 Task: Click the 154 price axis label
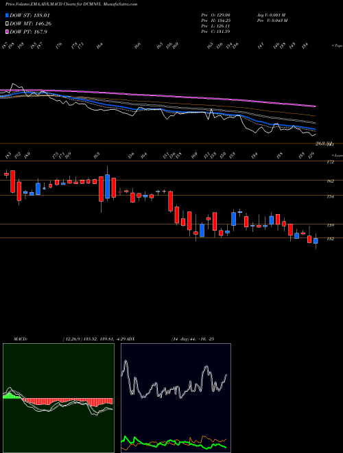tap(331, 197)
